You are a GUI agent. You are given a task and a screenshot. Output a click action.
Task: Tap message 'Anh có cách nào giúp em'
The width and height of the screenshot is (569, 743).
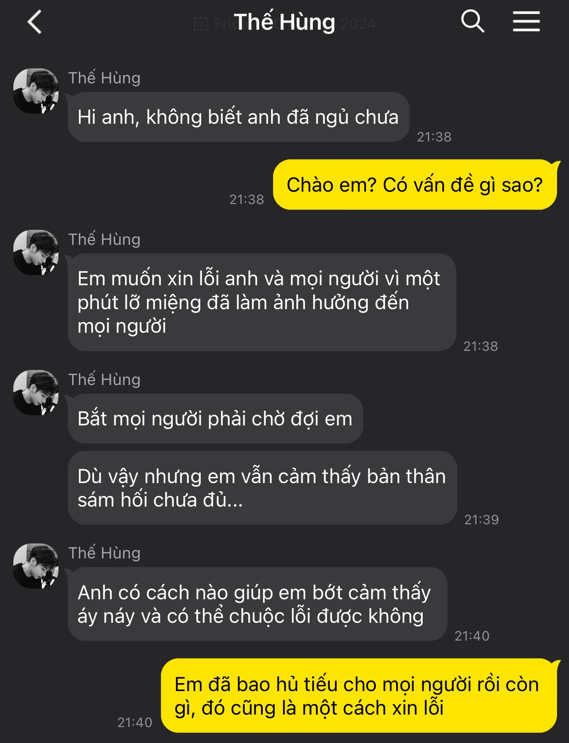point(257,604)
